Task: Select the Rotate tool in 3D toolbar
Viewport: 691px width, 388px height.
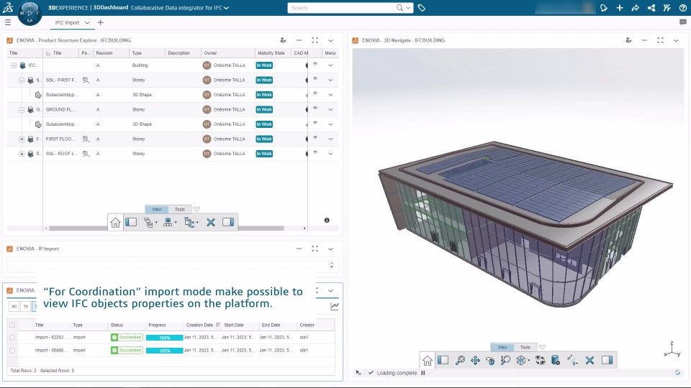Action: (490, 360)
